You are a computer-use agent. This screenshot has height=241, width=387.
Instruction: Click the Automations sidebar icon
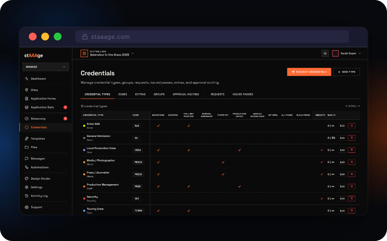pyautogui.click(x=26, y=167)
